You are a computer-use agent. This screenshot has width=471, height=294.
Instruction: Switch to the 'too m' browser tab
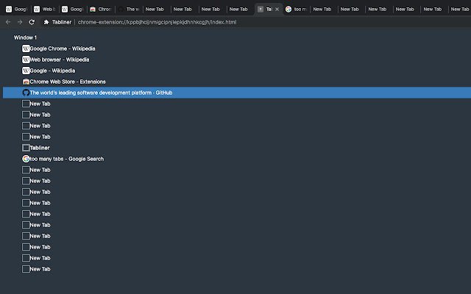[296, 10]
